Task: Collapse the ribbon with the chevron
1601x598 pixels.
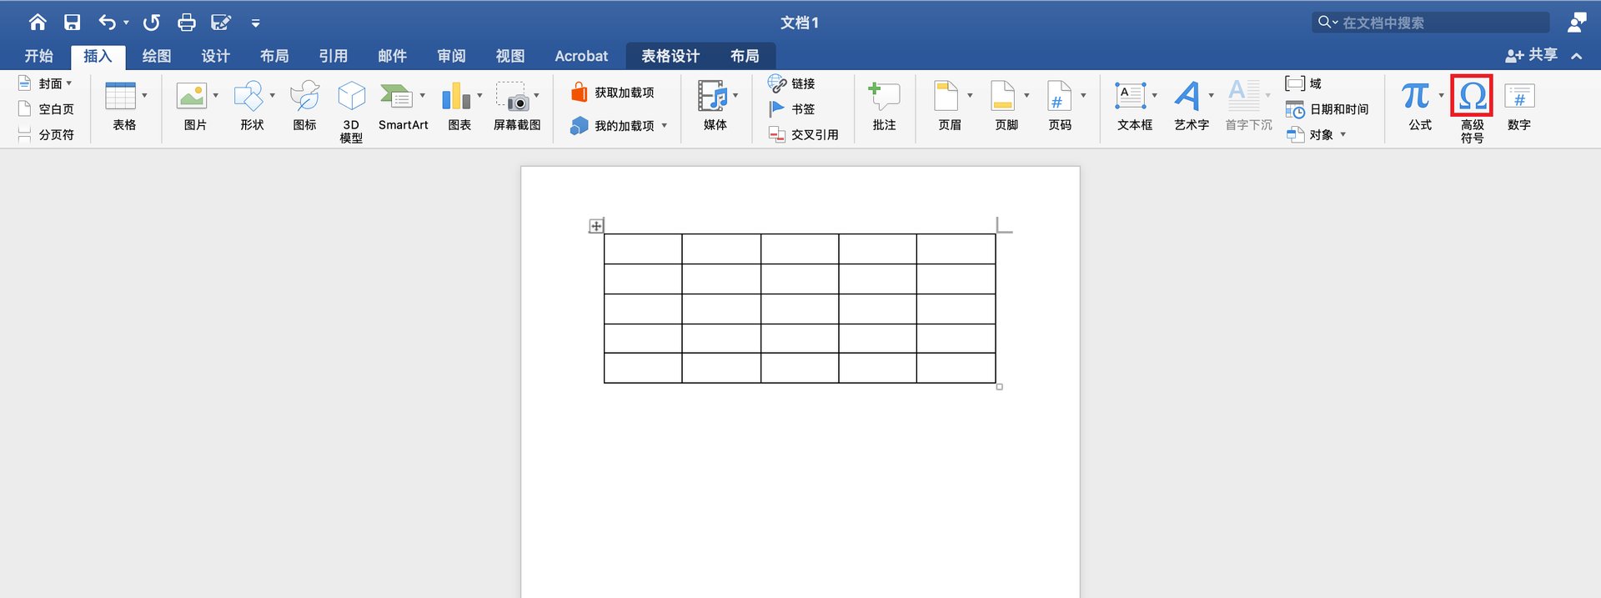Action: click(1577, 56)
